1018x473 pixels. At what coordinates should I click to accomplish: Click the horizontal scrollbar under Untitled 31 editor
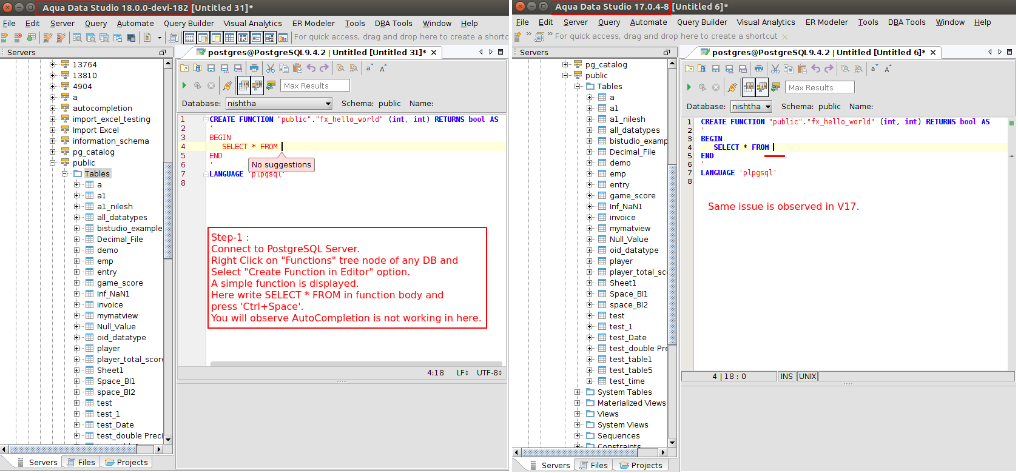pos(356,364)
